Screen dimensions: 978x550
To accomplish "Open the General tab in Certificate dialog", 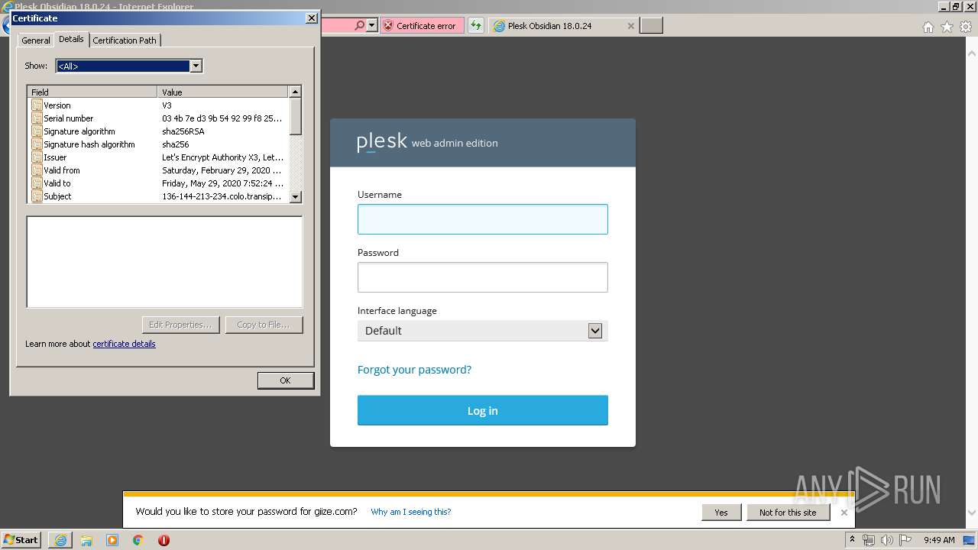I will point(36,40).
